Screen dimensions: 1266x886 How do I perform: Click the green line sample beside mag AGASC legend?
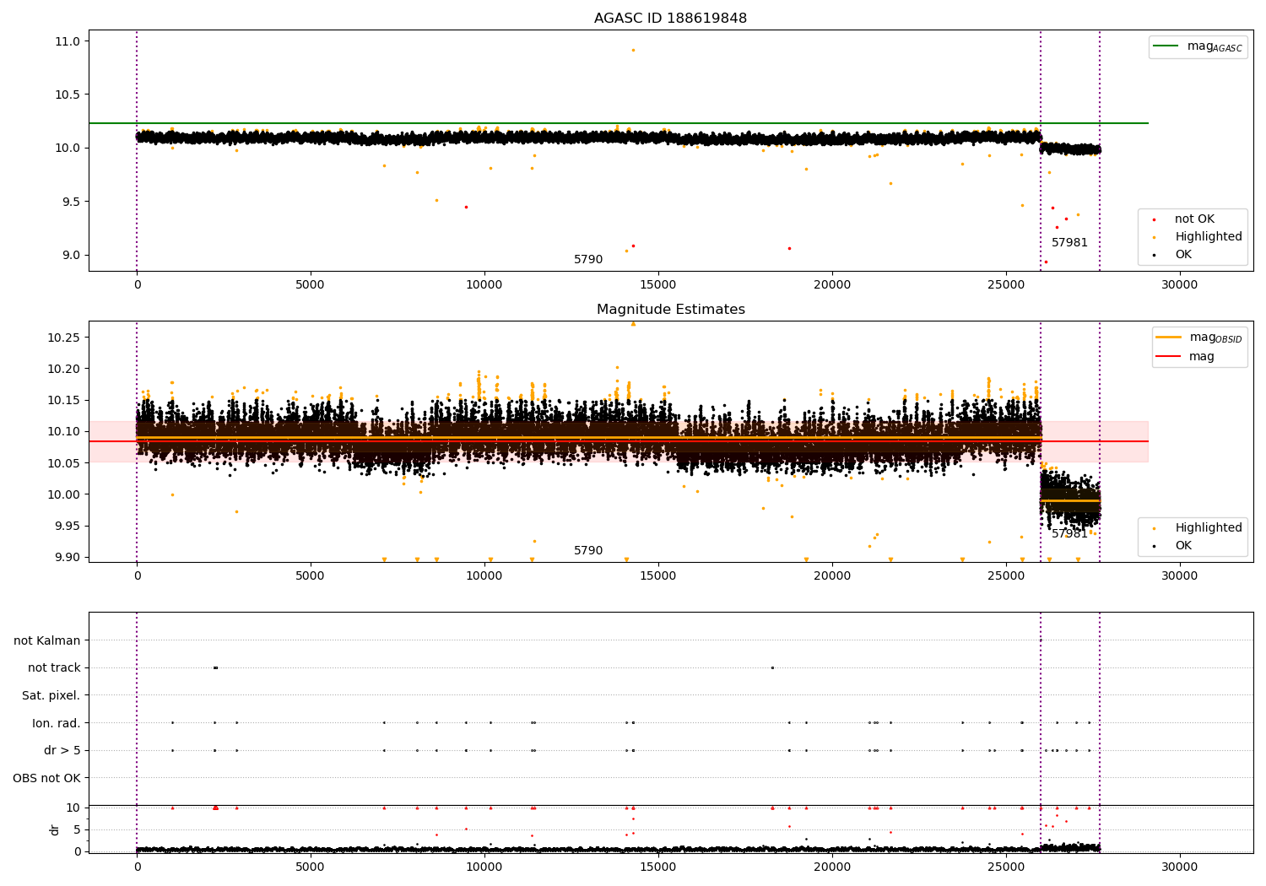click(1166, 46)
